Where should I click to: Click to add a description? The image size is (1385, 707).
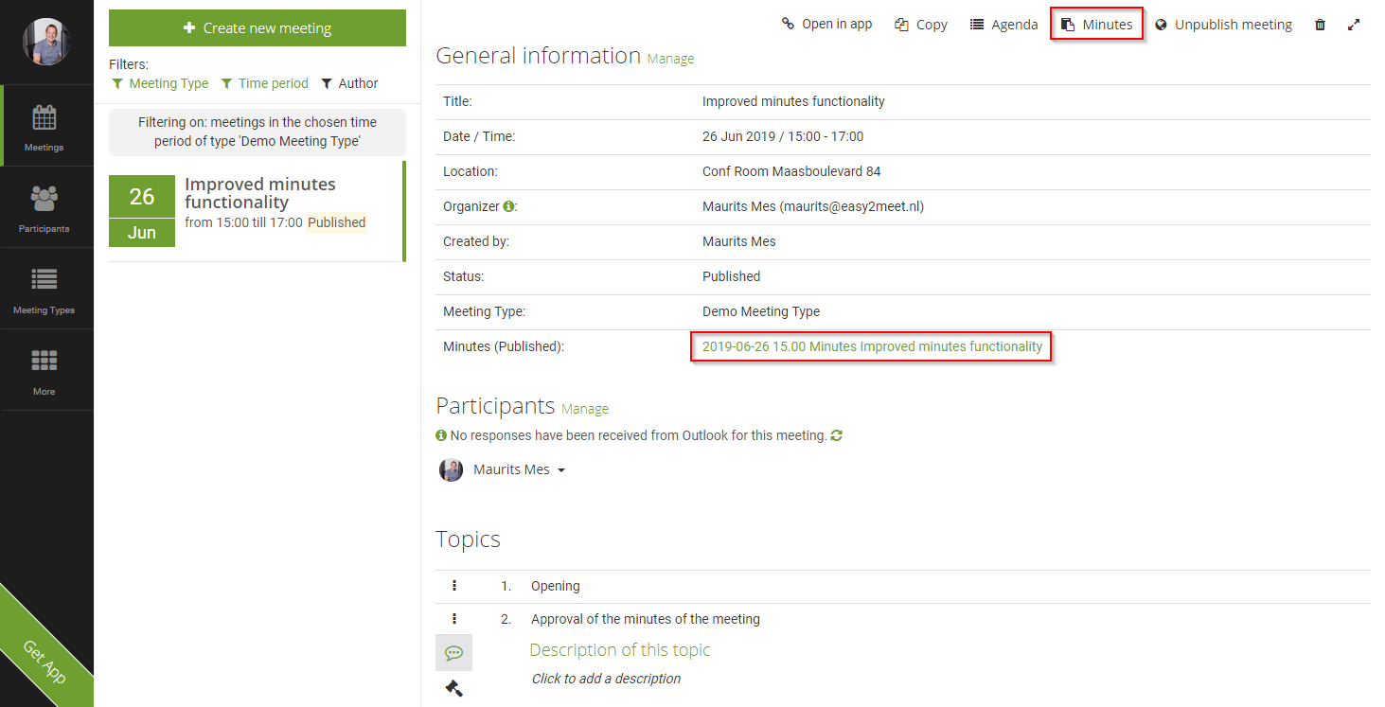pyautogui.click(x=606, y=679)
